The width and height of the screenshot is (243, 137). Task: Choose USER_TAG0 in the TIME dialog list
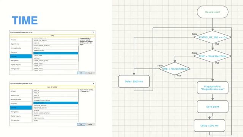(56, 63)
